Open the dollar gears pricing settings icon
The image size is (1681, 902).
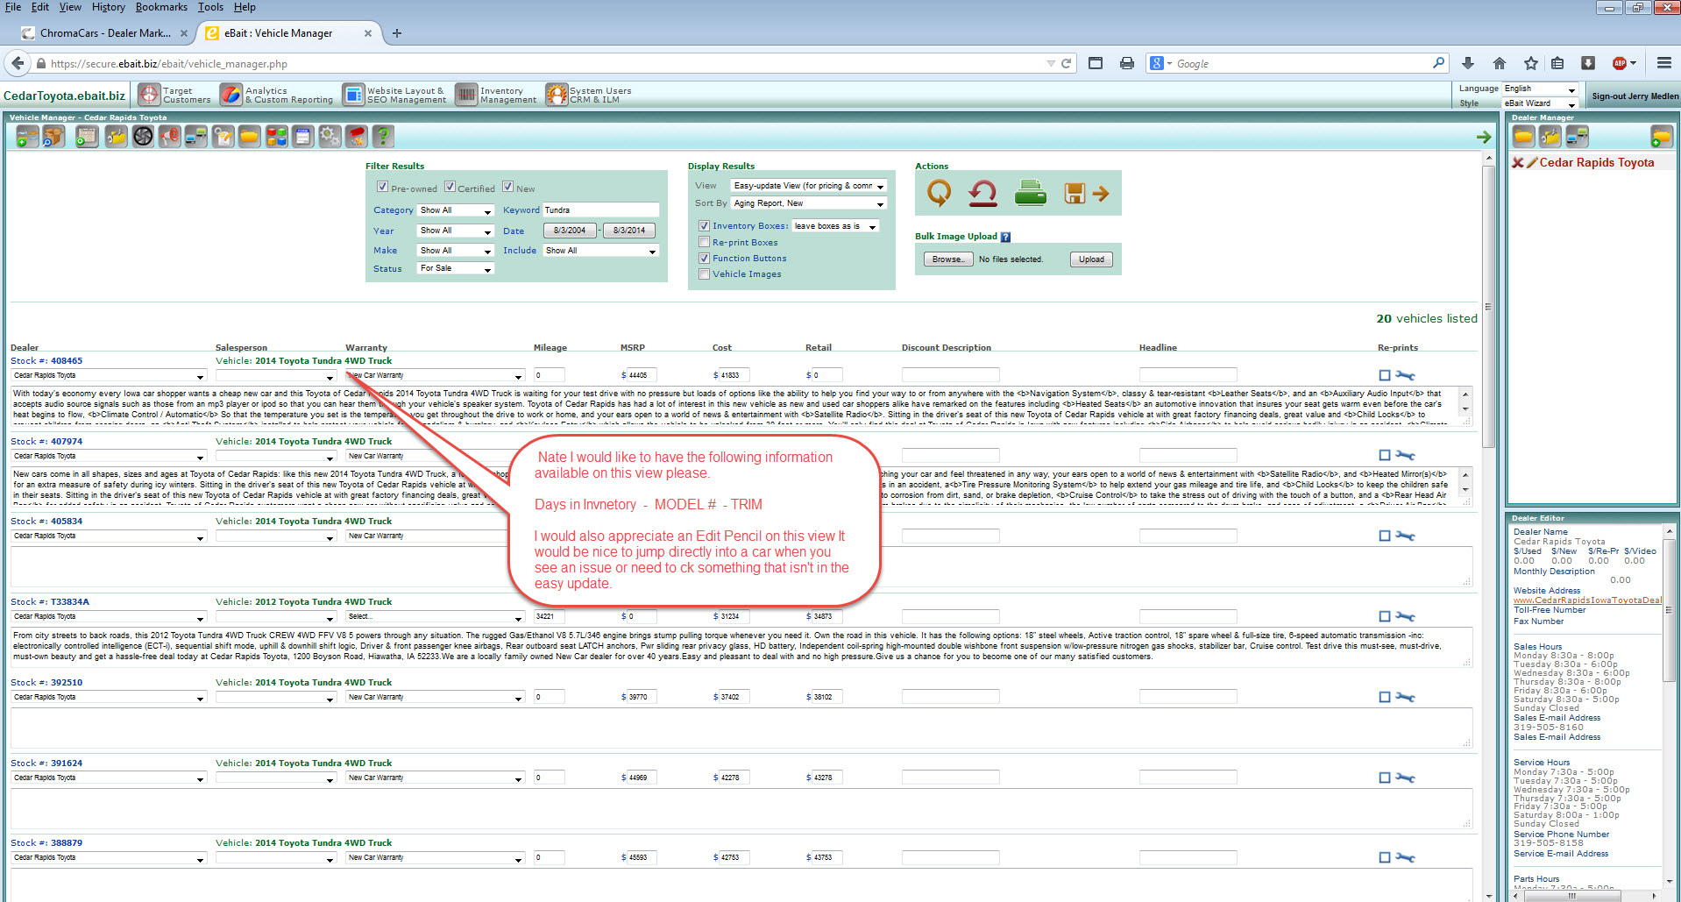[330, 137]
